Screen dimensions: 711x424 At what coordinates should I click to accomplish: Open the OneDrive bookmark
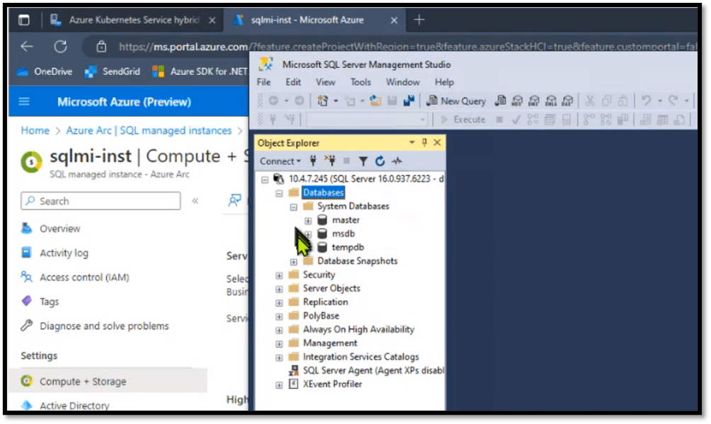(x=45, y=71)
